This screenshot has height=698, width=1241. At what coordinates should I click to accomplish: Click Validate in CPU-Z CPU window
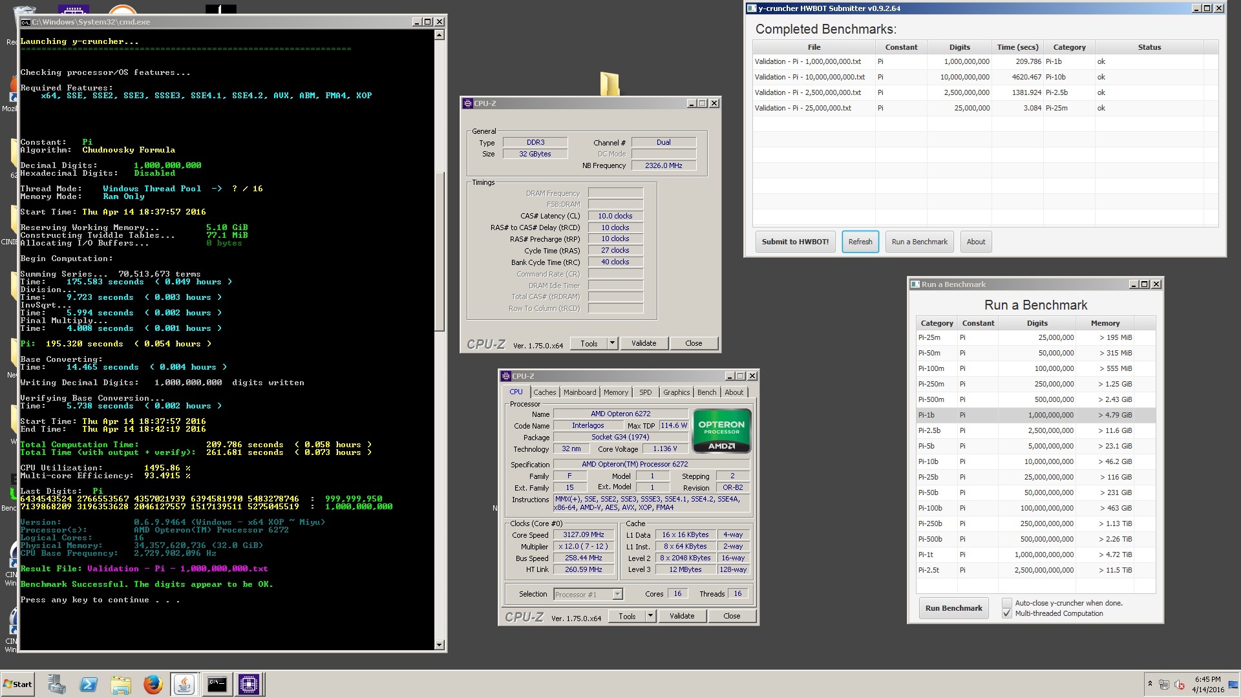pyautogui.click(x=682, y=616)
